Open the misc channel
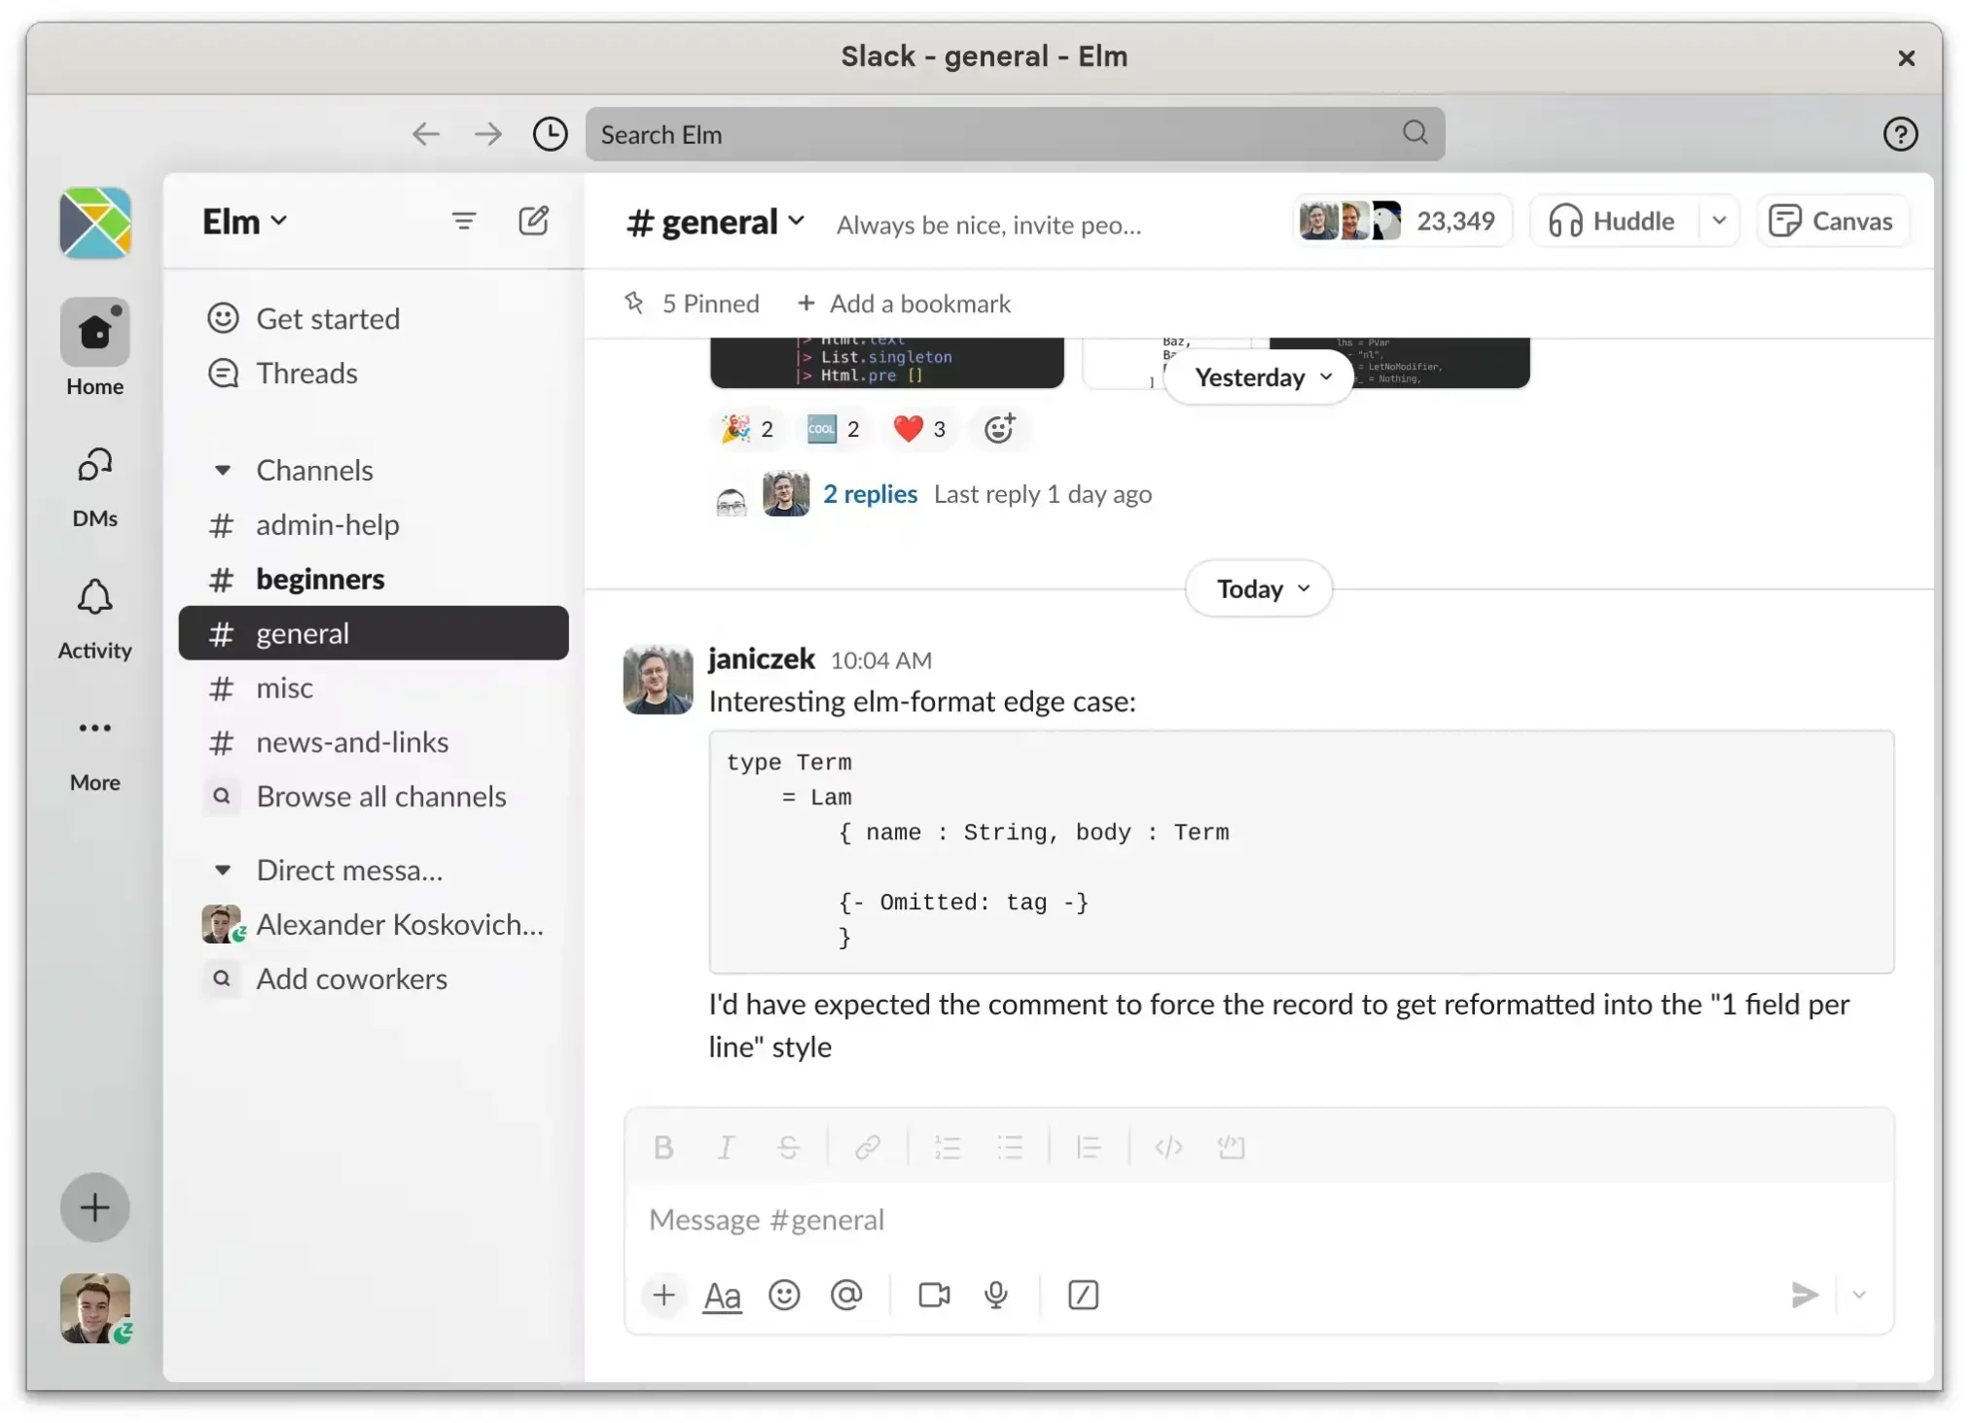This screenshot has height=1423, width=1969. point(374,688)
